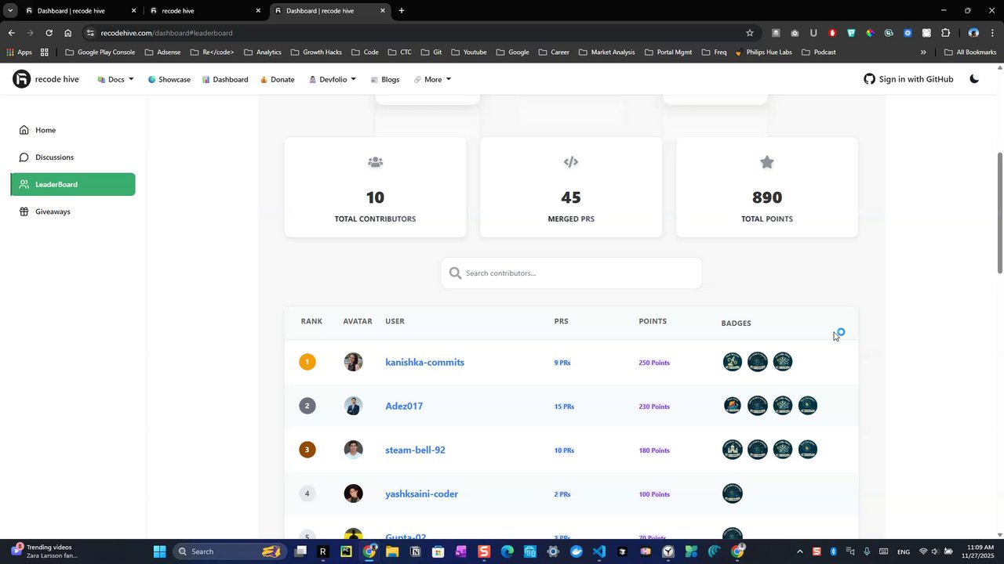Open the Dashboard nav item

tap(225, 79)
